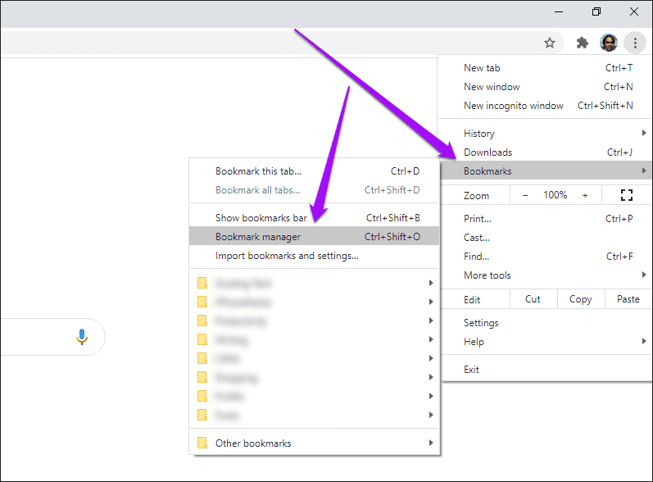Click the Google search box

click(x=52, y=337)
